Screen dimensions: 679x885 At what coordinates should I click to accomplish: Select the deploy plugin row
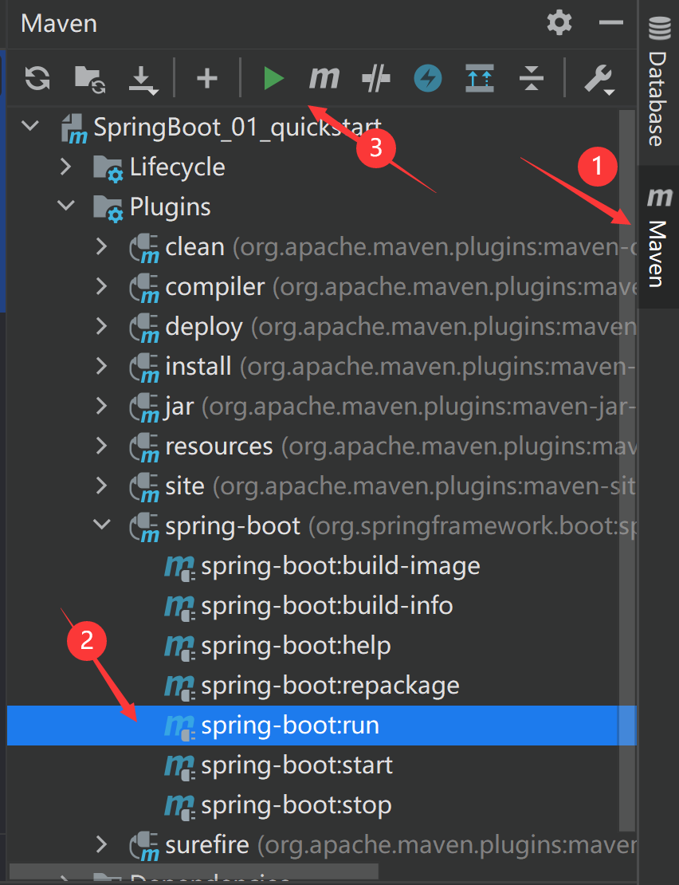pyautogui.click(x=321, y=327)
